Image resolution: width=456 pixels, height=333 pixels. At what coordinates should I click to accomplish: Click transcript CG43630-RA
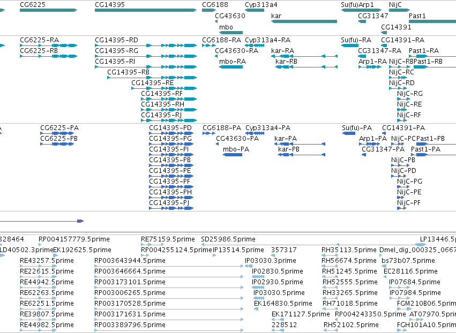click(237, 51)
